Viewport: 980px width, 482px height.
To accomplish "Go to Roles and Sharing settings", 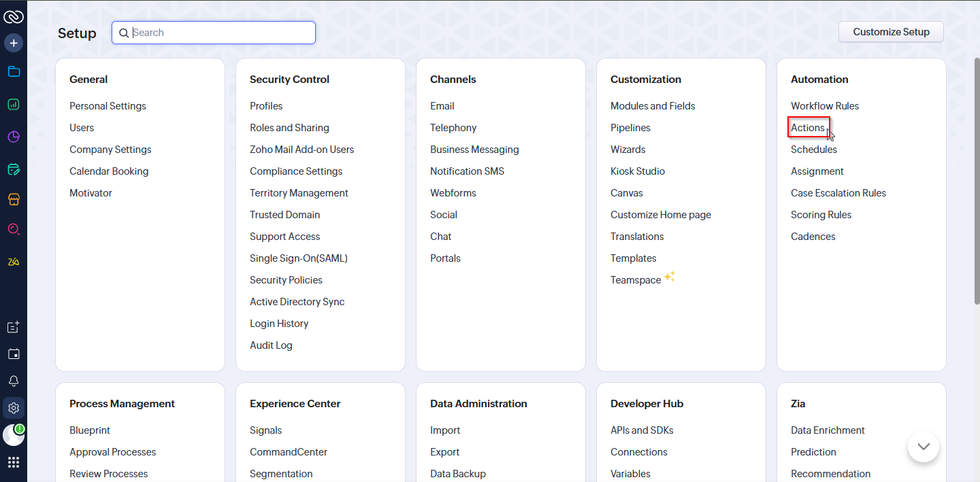I will tap(289, 128).
